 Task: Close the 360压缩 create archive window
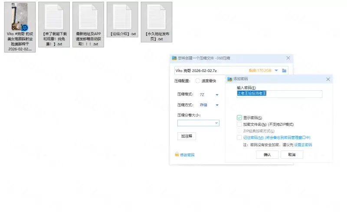[288, 58]
